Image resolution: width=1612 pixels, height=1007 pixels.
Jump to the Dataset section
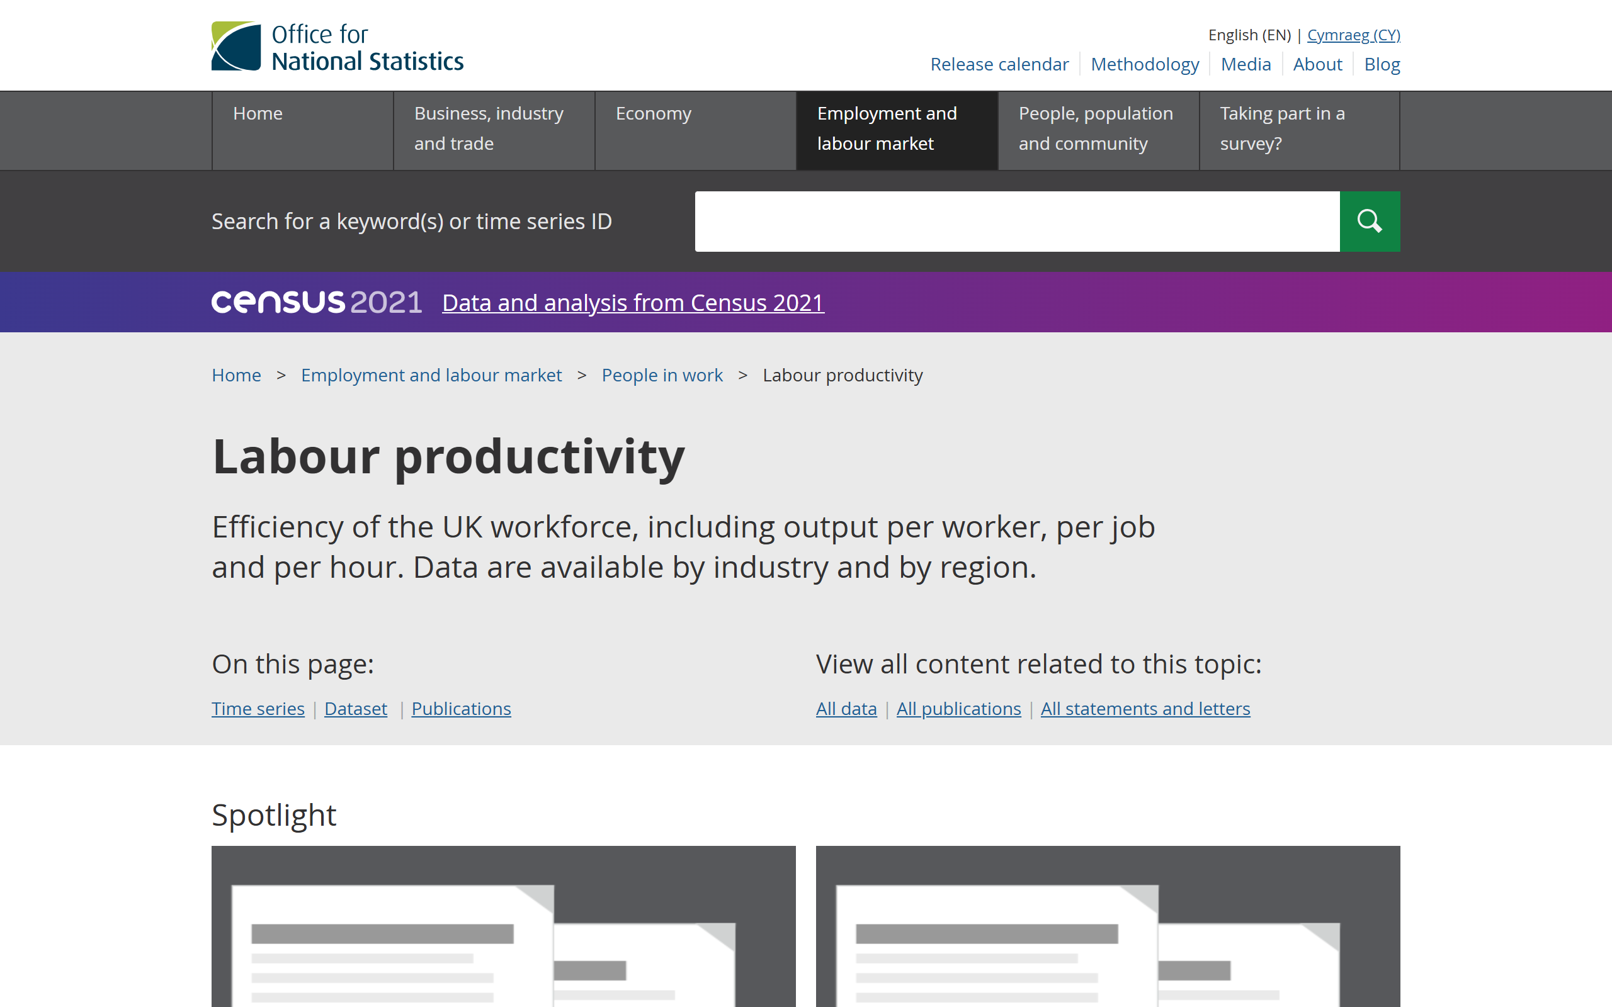tap(356, 709)
